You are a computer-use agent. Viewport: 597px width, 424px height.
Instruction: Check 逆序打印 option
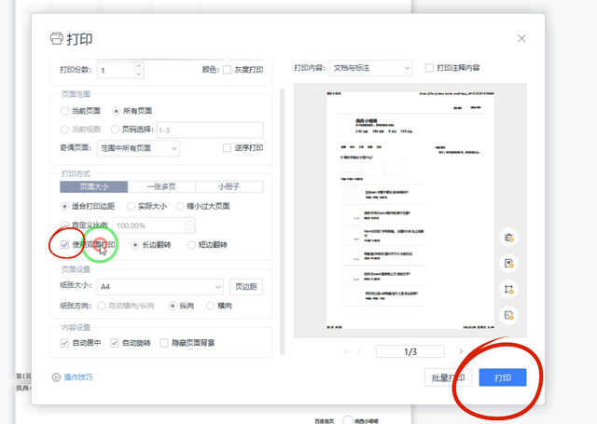[228, 148]
